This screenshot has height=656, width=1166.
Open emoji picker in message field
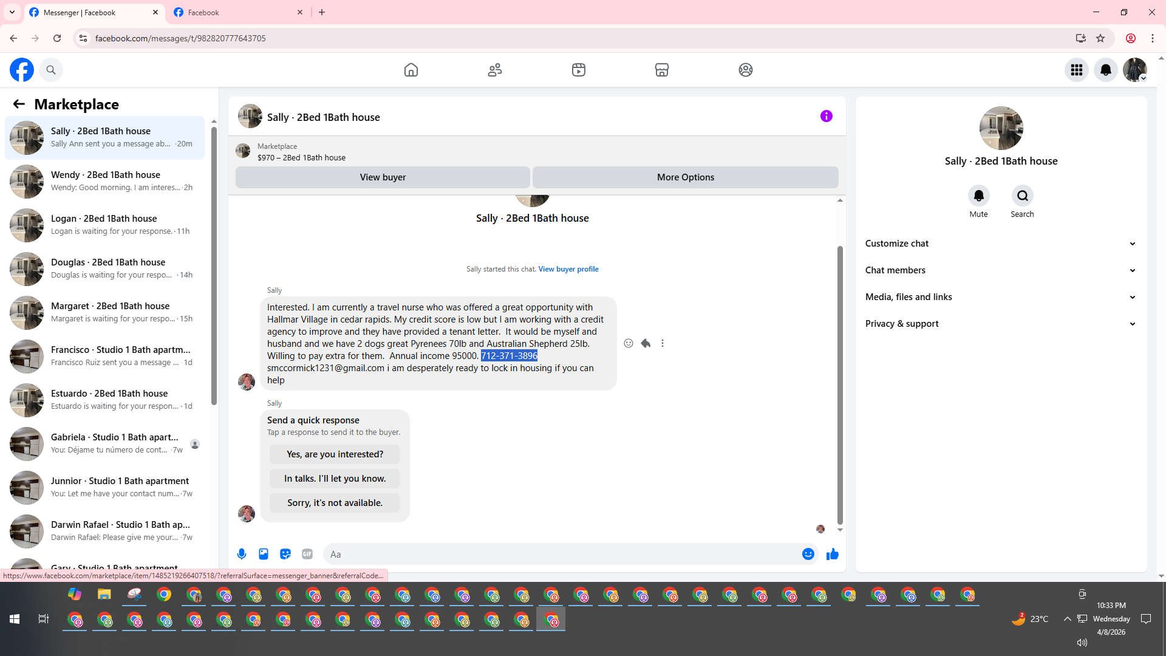click(x=808, y=554)
